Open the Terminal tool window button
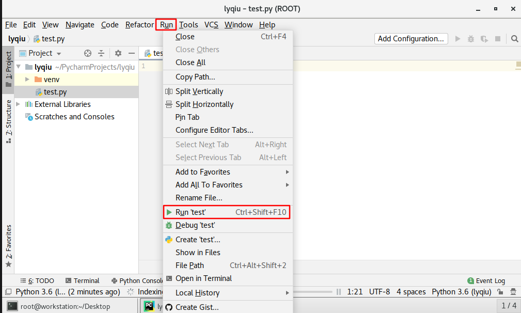 pyautogui.click(x=83, y=281)
